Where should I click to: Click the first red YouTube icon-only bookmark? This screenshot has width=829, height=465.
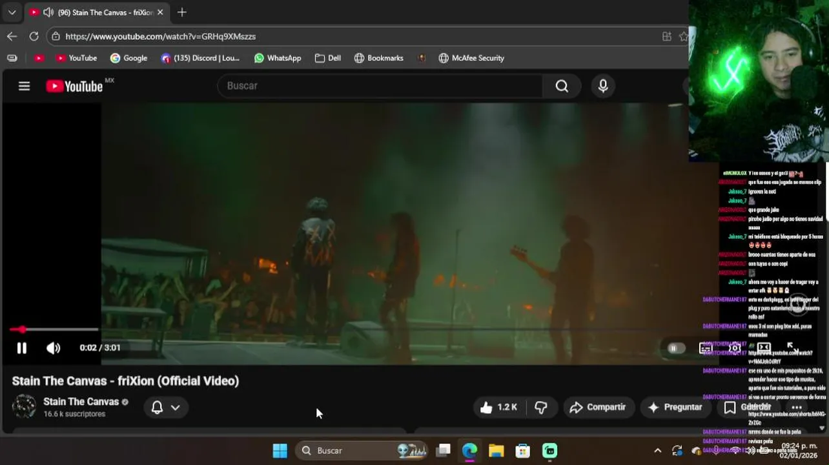tap(39, 58)
